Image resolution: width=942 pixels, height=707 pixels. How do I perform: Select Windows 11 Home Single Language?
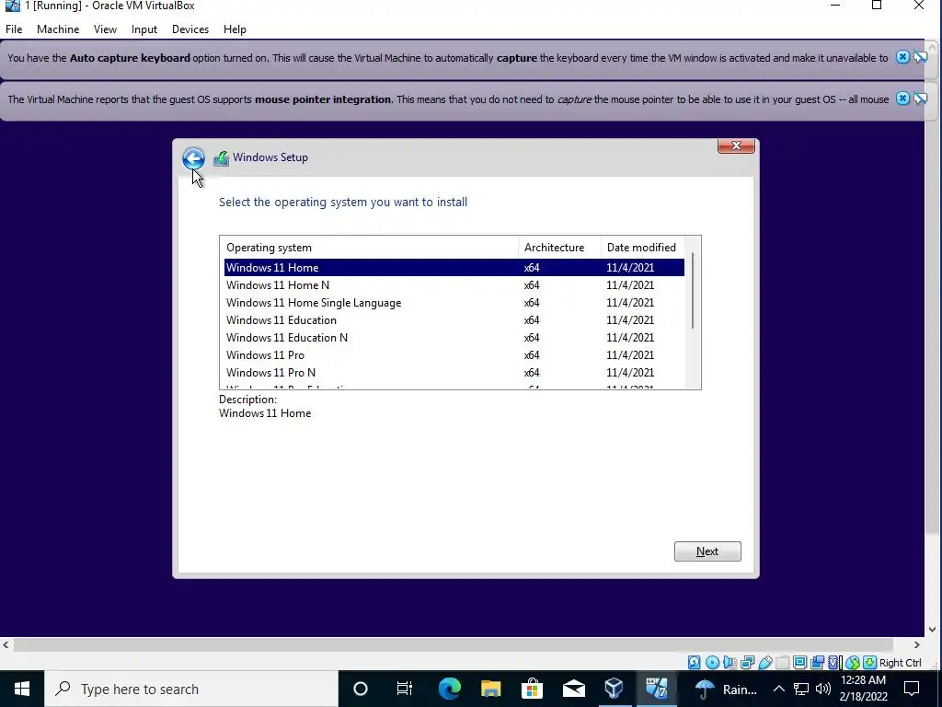point(454,302)
